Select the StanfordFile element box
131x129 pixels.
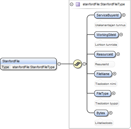click(28, 64)
